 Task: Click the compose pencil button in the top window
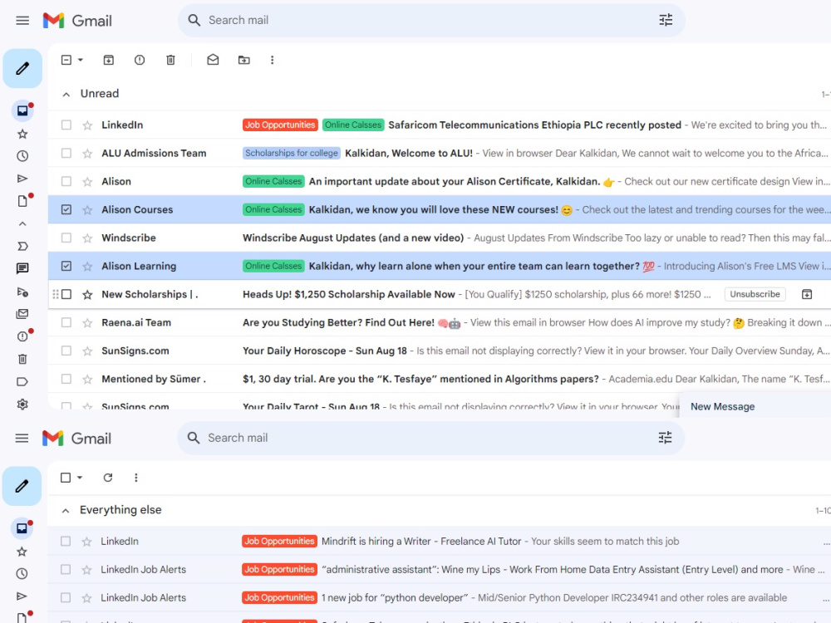(x=22, y=68)
